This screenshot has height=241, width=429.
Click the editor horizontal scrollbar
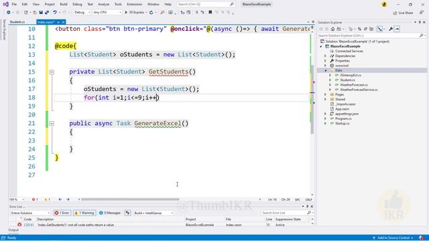[x=130, y=199]
